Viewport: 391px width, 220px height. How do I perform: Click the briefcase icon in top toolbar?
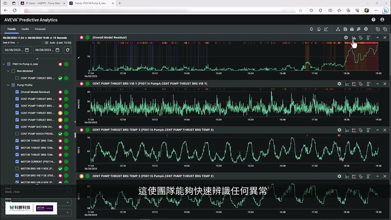point(352,29)
